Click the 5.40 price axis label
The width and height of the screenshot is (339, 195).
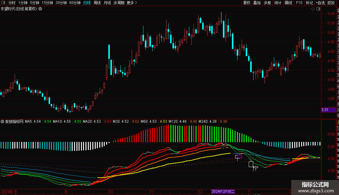pyautogui.click(x=331, y=13)
